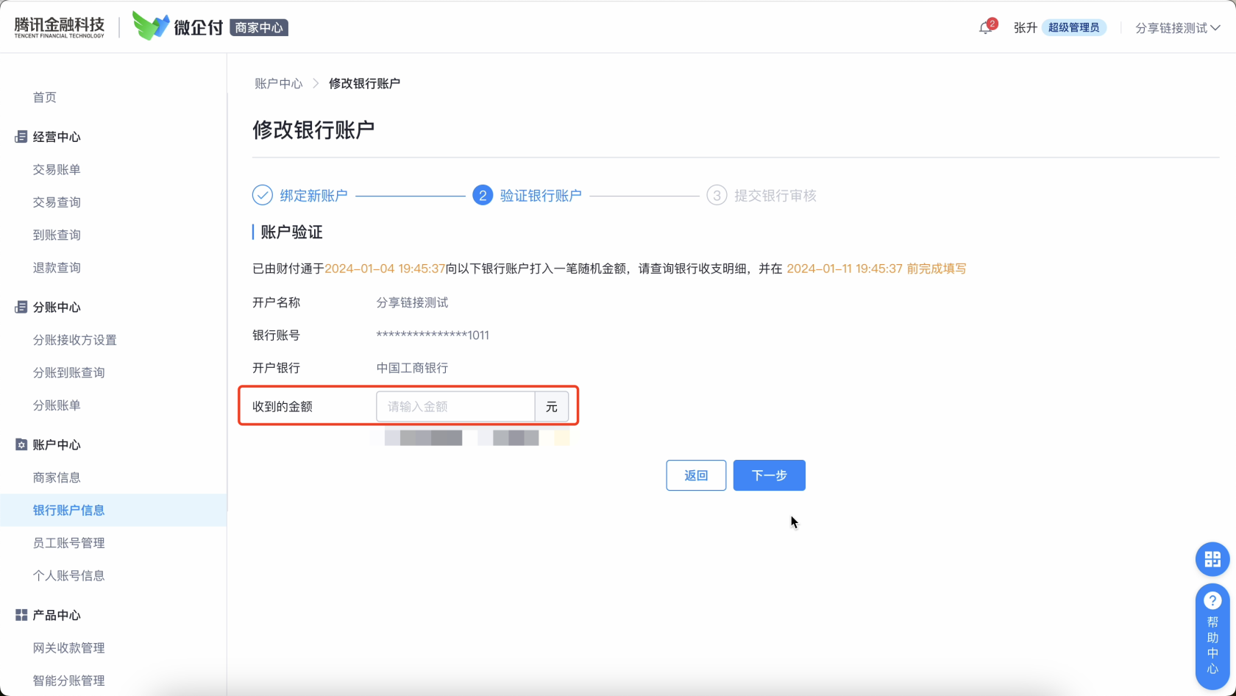Click the 验证银行账户 step label

(x=541, y=196)
